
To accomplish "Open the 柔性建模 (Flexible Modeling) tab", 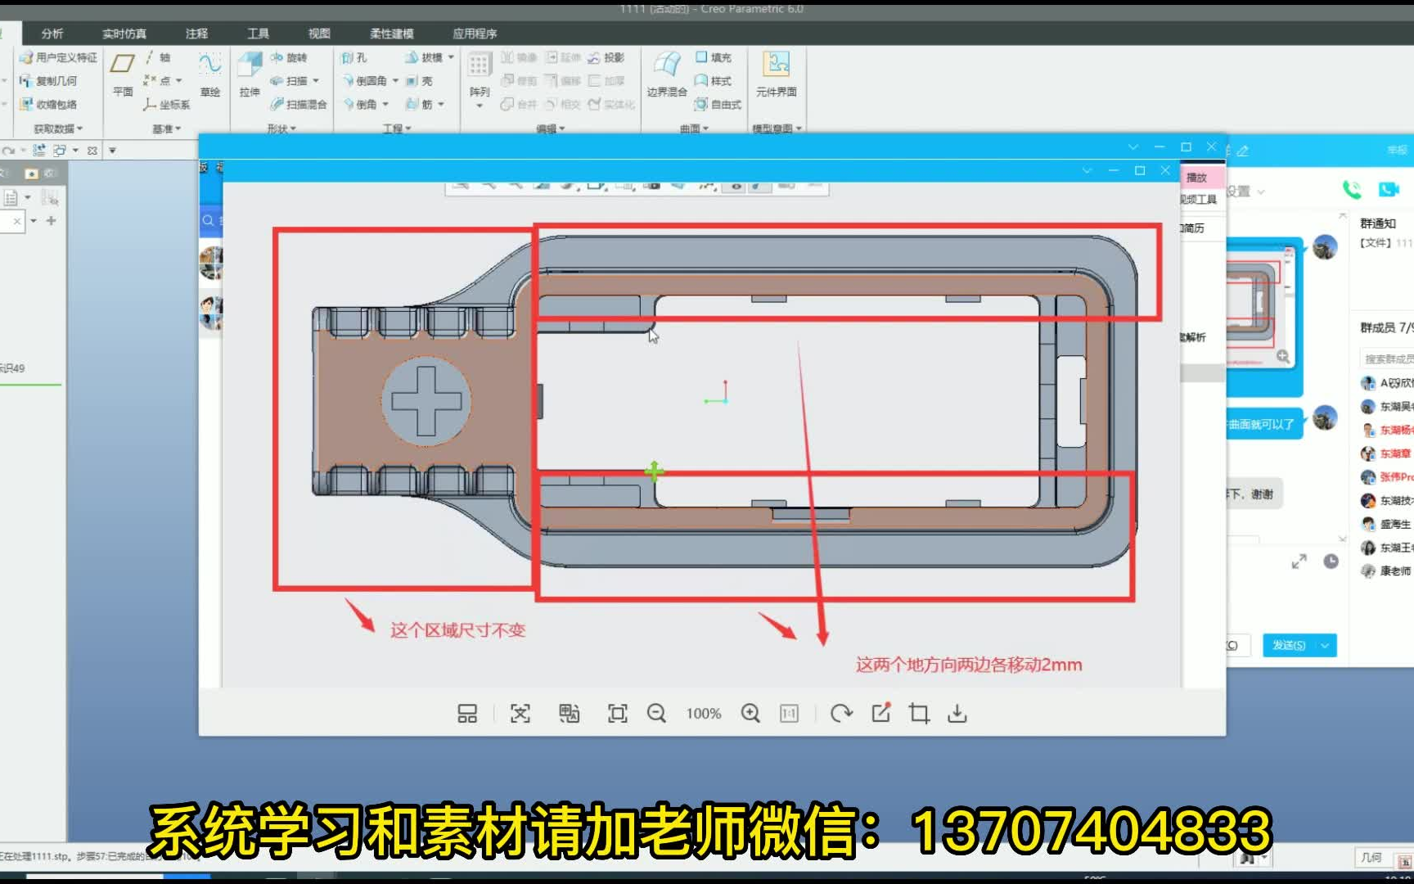I will [x=391, y=34].
